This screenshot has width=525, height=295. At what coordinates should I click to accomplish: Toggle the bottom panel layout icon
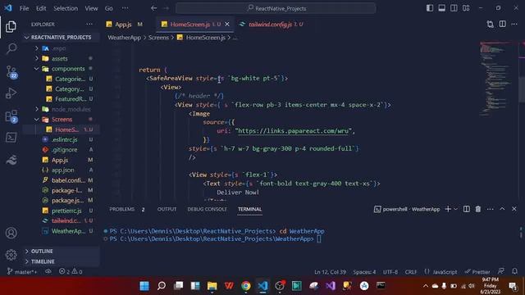point(441,8)
